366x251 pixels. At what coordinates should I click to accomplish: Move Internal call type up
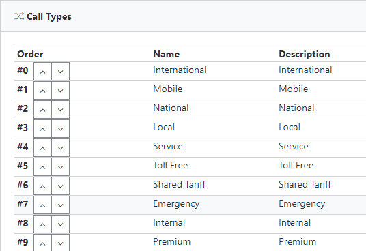pos(43,224)
